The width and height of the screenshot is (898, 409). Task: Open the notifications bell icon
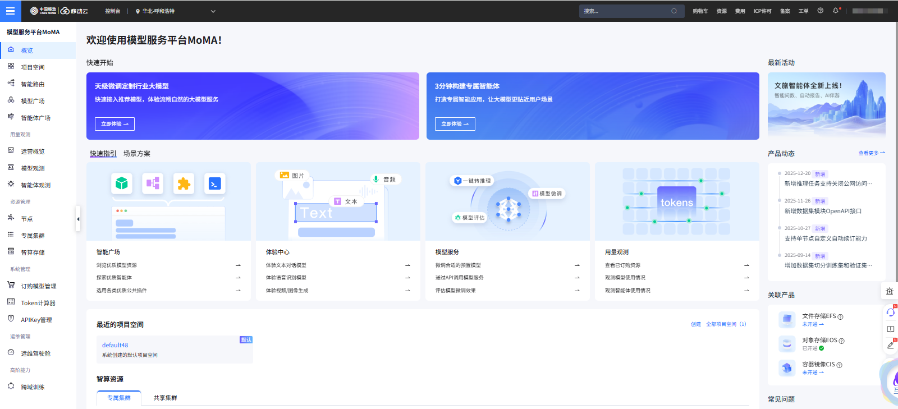[x=836, y=11]
